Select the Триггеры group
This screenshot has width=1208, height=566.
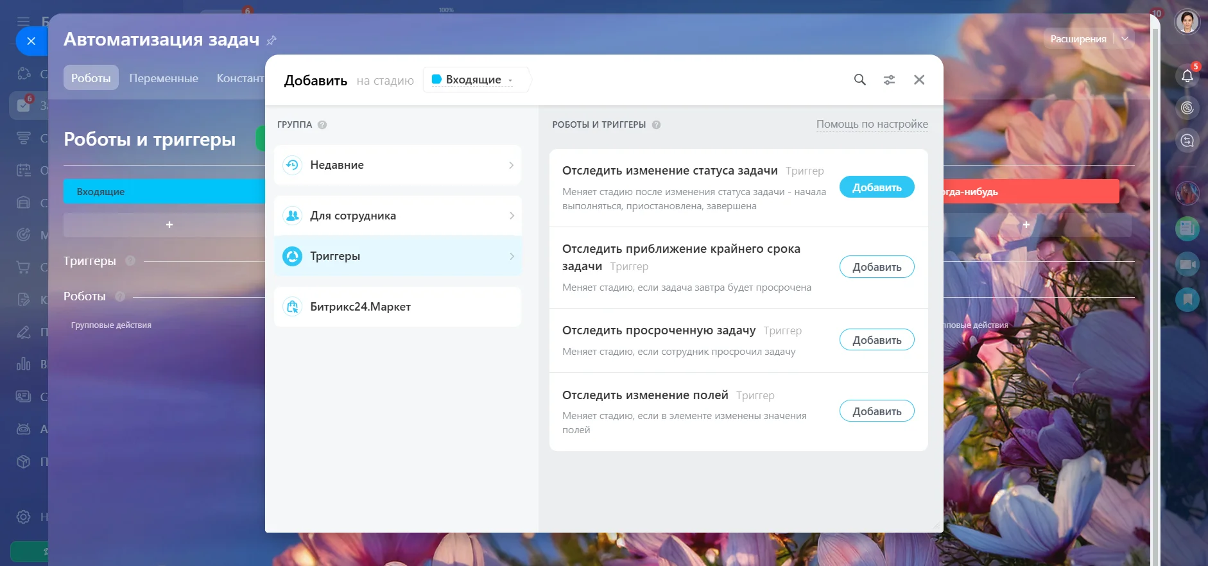coord(397,256)
